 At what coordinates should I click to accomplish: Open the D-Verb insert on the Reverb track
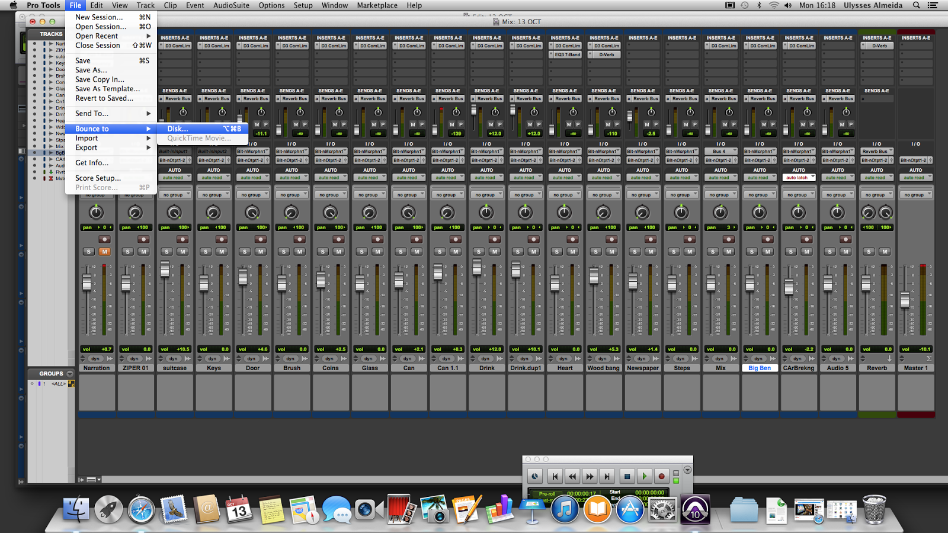(877, 46)
